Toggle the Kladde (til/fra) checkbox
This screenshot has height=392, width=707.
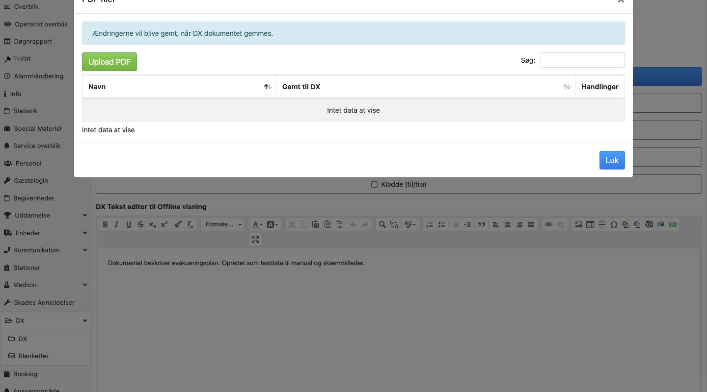pos(374,185)
